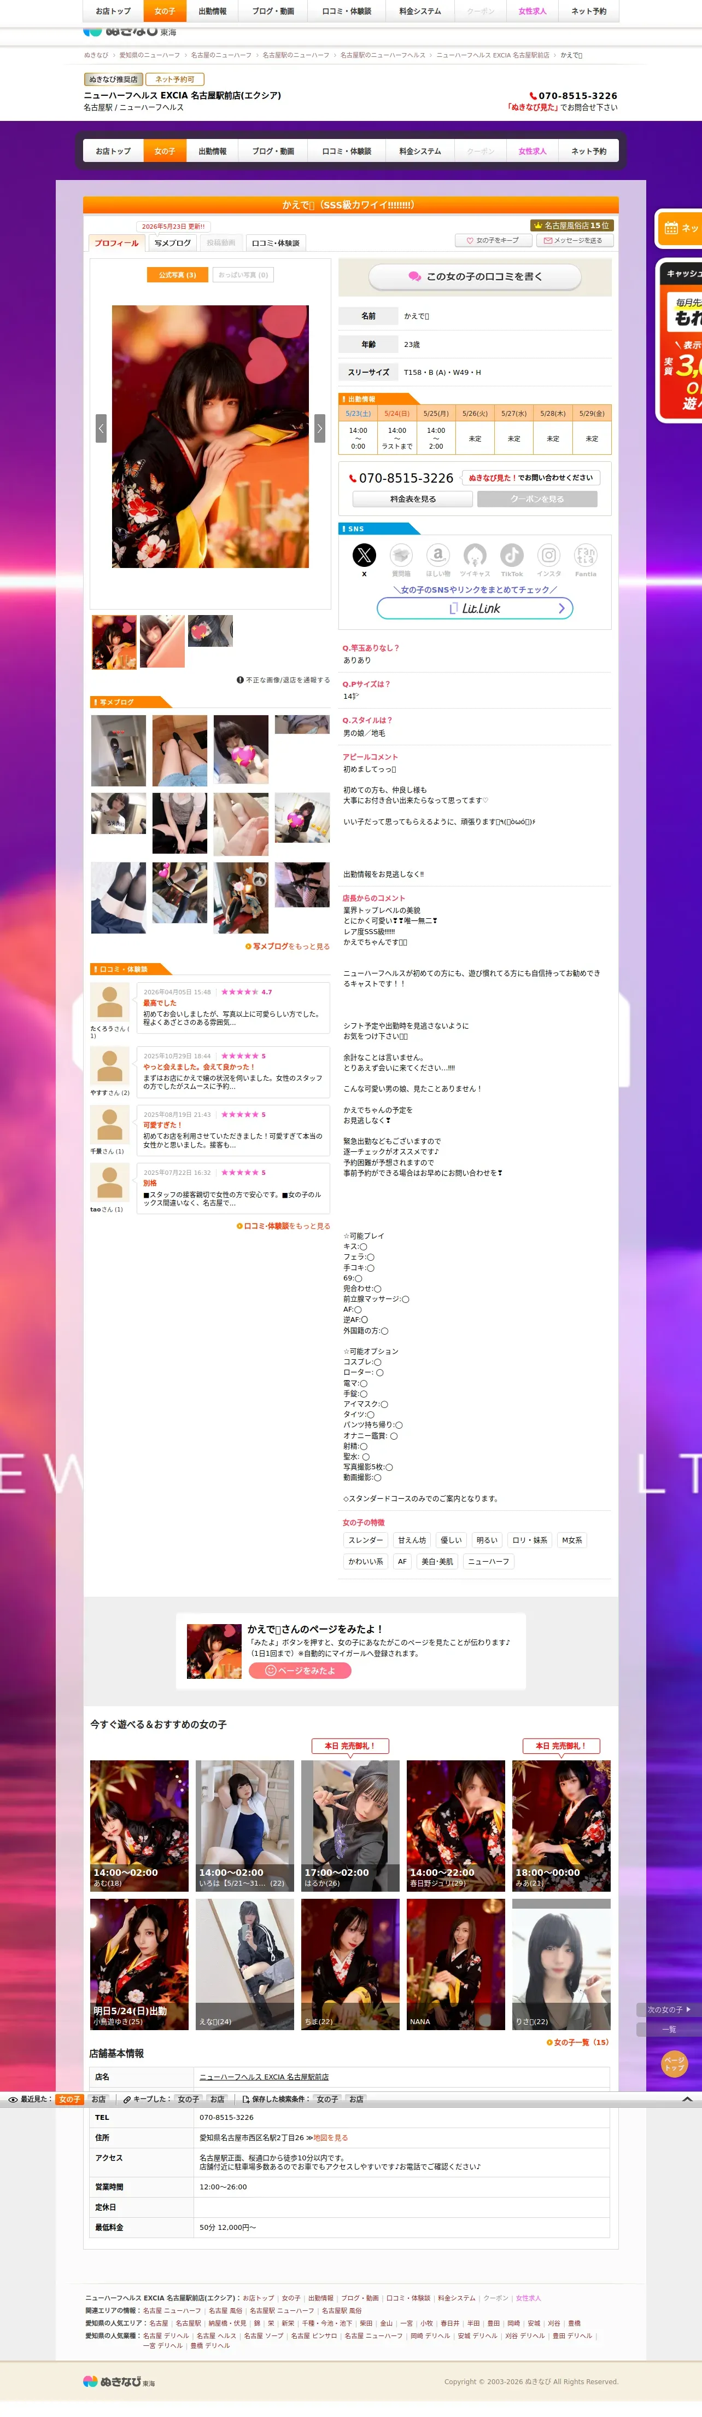Click the ニューハーフ feature tag
The height and width of the screenshot is (2417, 702).
tap(489, 1561)
